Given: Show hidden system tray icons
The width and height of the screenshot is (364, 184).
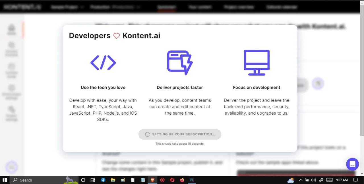Looking at the screenshot, I should (x=301, y=180).
